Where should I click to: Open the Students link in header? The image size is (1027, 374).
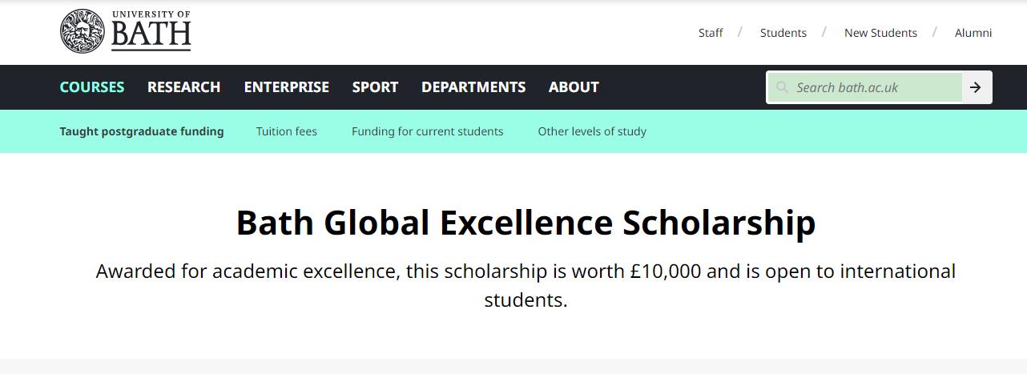pyautogui.click(x=783, y=33)
